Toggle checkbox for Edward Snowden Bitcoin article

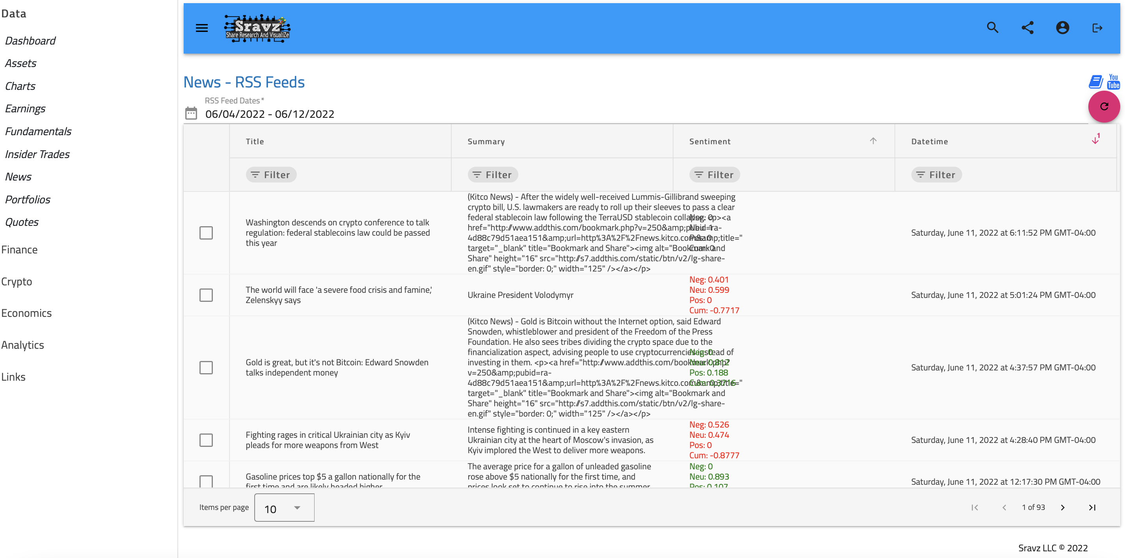click(206, 367)
